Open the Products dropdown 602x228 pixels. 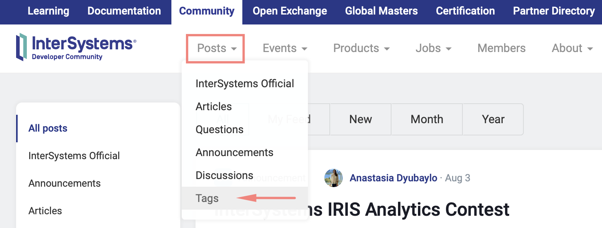tap(361, 48)
